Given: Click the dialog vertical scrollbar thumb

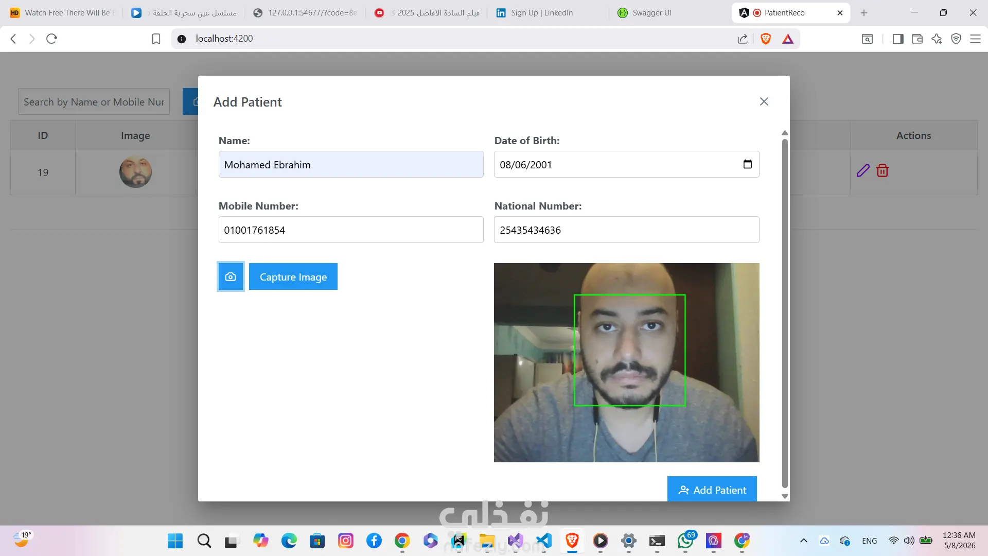Looking at the screenshot, I should coord(785,313).
